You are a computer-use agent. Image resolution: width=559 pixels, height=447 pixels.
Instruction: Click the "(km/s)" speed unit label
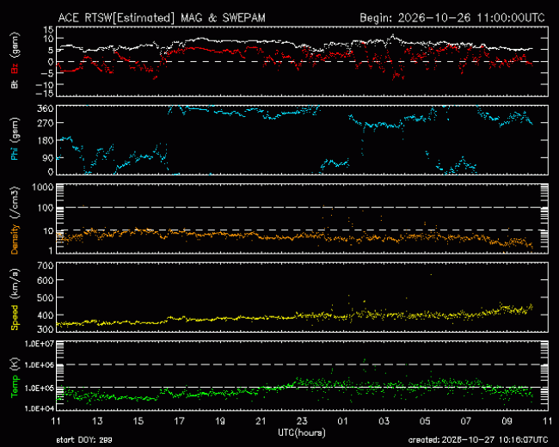15,284
